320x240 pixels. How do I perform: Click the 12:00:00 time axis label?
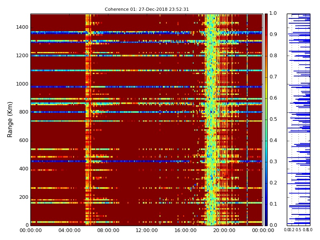[147, 230]
